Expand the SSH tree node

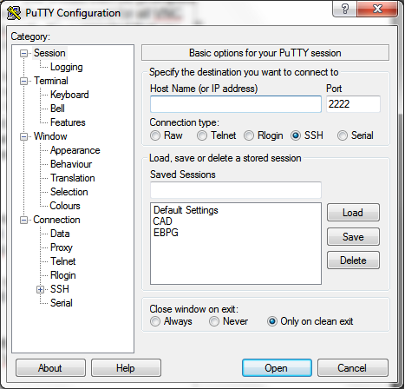(40, 289)
